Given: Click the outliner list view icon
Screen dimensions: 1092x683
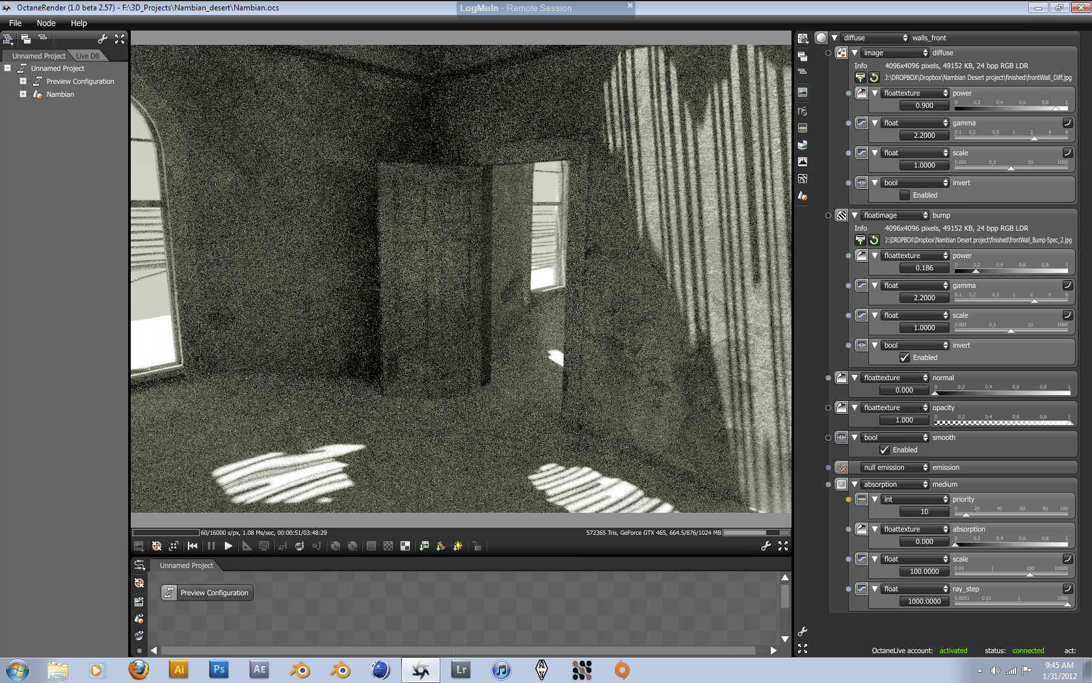Looking at the screenshot, I should coord(8,39).
